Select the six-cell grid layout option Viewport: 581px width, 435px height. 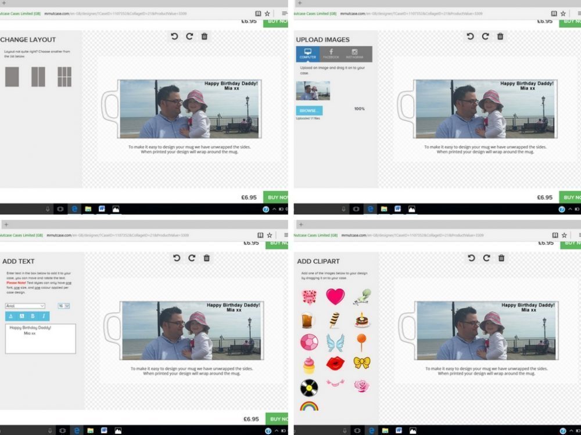tap(64, 77)
